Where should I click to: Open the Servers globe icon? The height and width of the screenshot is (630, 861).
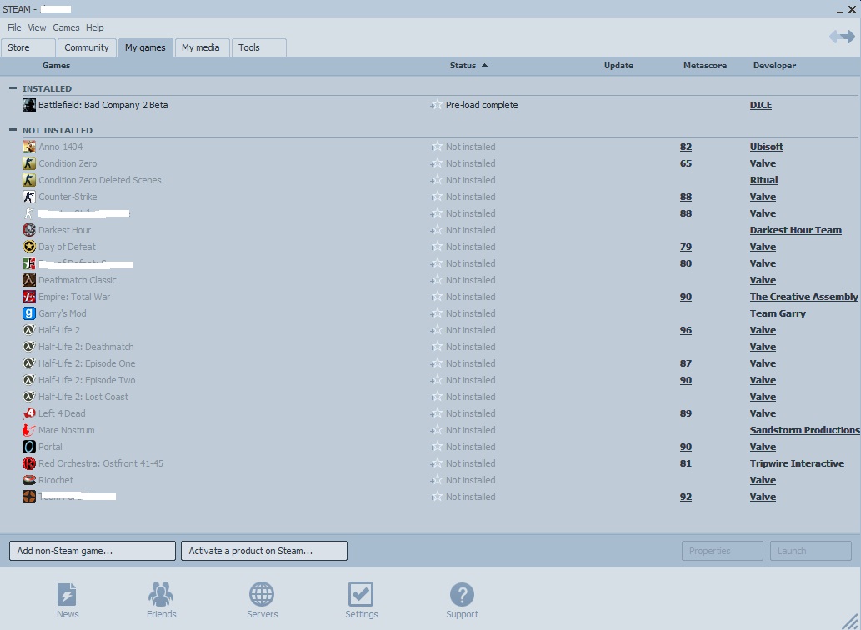[x=262, y=595]
